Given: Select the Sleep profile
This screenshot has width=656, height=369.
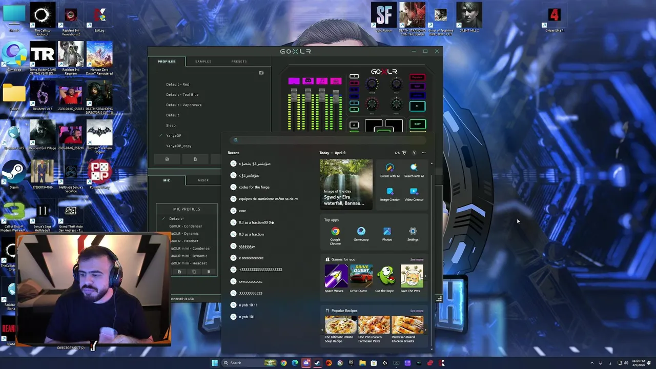Looking at the screenshot, I should pos(171,126).
